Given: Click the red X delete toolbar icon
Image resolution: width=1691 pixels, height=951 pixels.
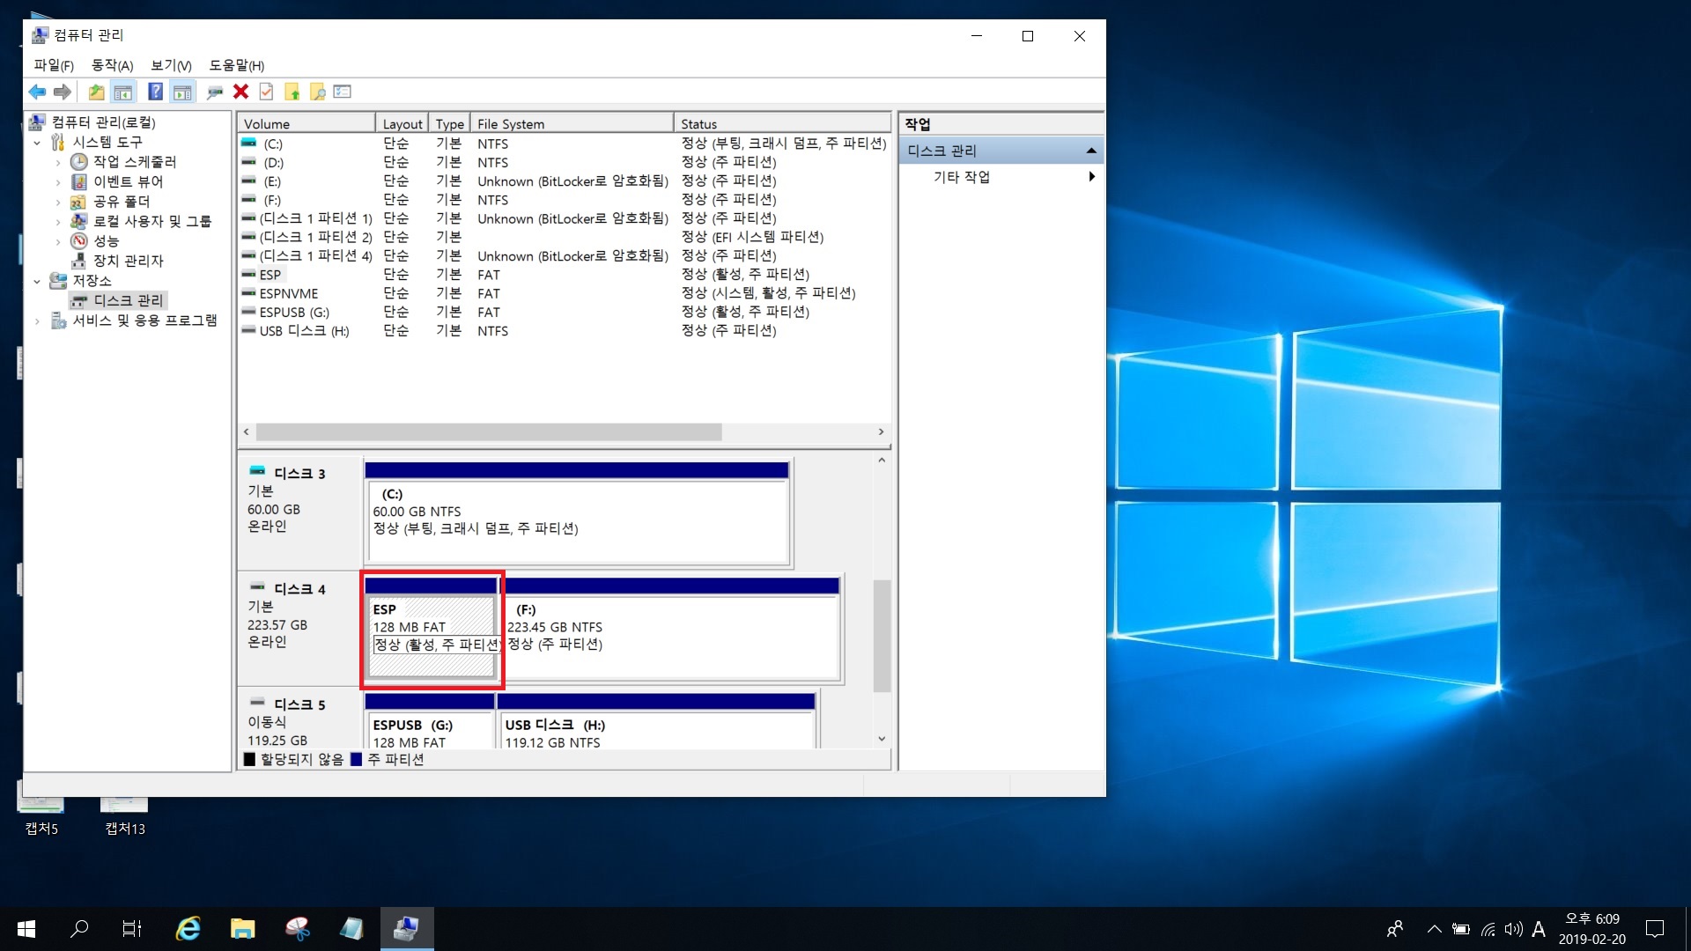Looking at the screenshot, I should click(240, 92).
